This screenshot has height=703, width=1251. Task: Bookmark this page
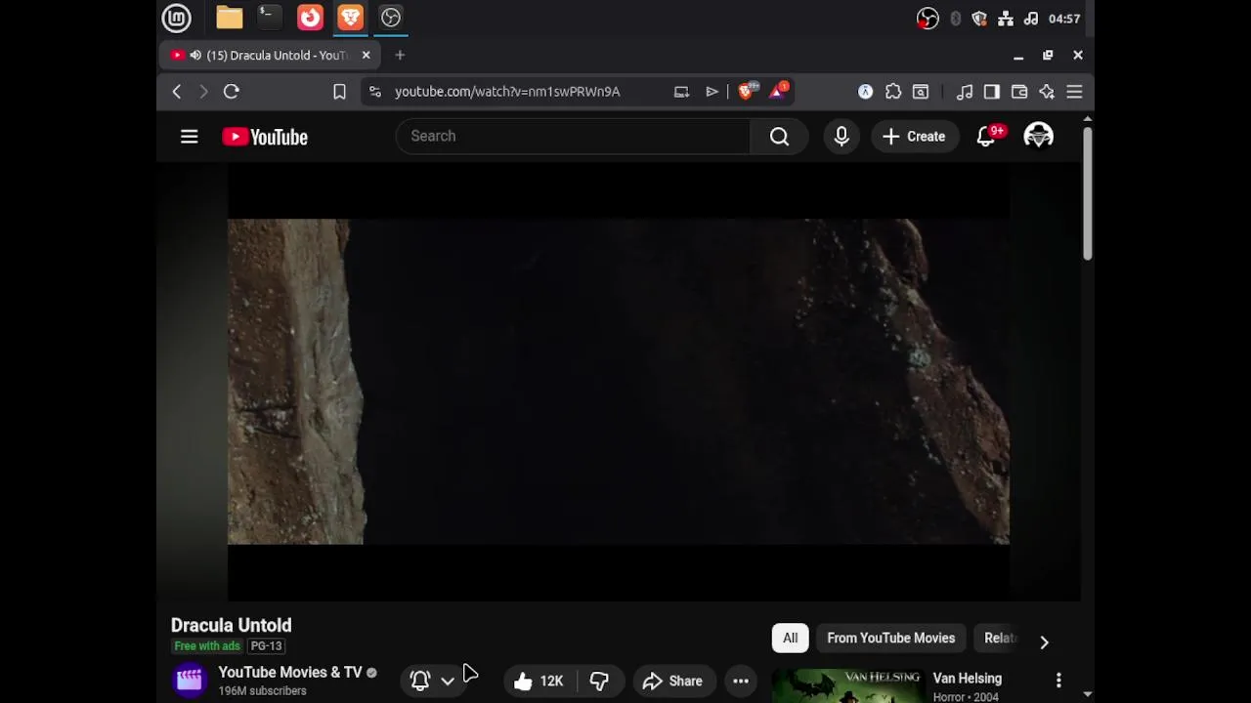pos(339,92)
